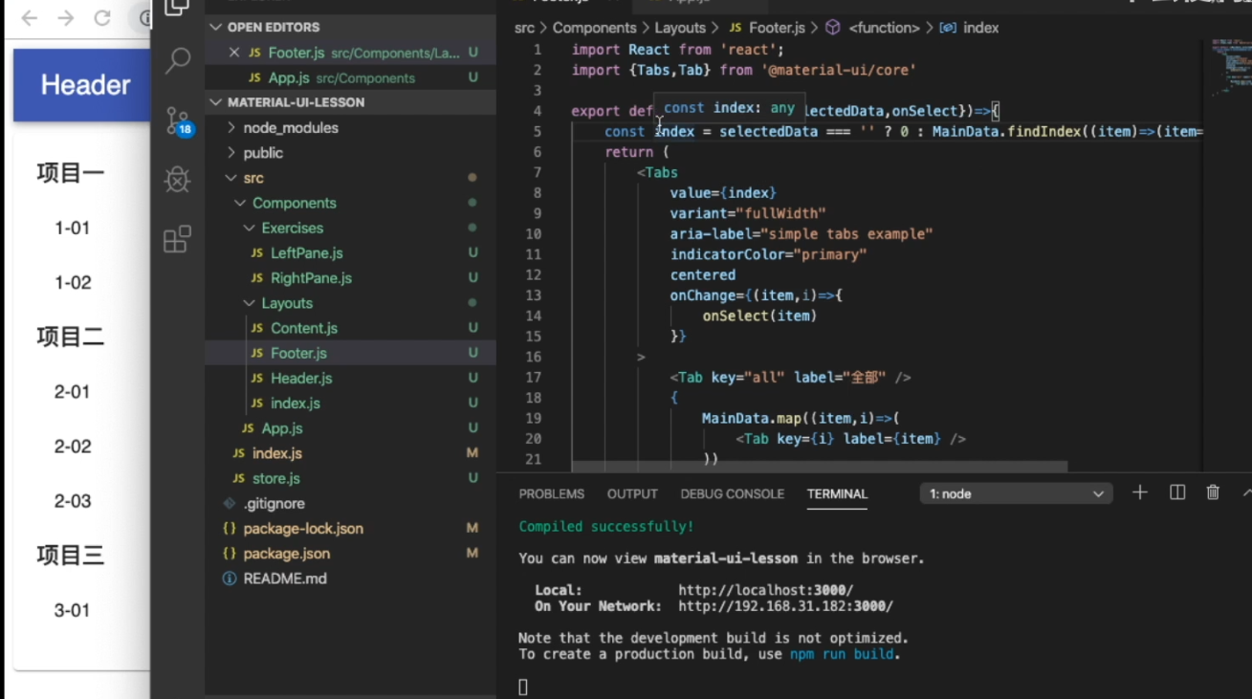Navigate back with browser back arrow
This screenshot has height=699, width=1252.
tap(27, 16)
